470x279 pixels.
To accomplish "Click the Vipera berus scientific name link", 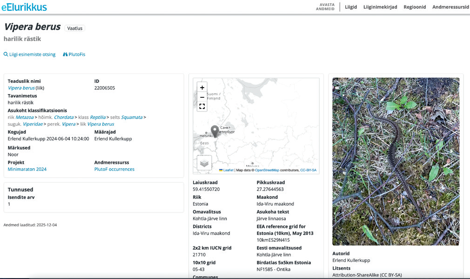I will 21,88.
